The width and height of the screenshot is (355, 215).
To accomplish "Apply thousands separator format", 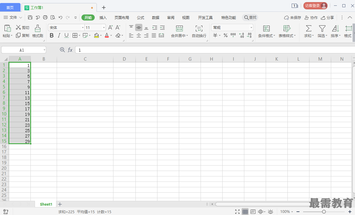I will pyautogui.click(x=233, y=35).
